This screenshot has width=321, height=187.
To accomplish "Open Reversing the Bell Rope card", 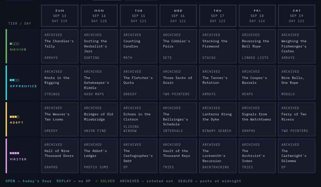I will (x=257, y=46).
